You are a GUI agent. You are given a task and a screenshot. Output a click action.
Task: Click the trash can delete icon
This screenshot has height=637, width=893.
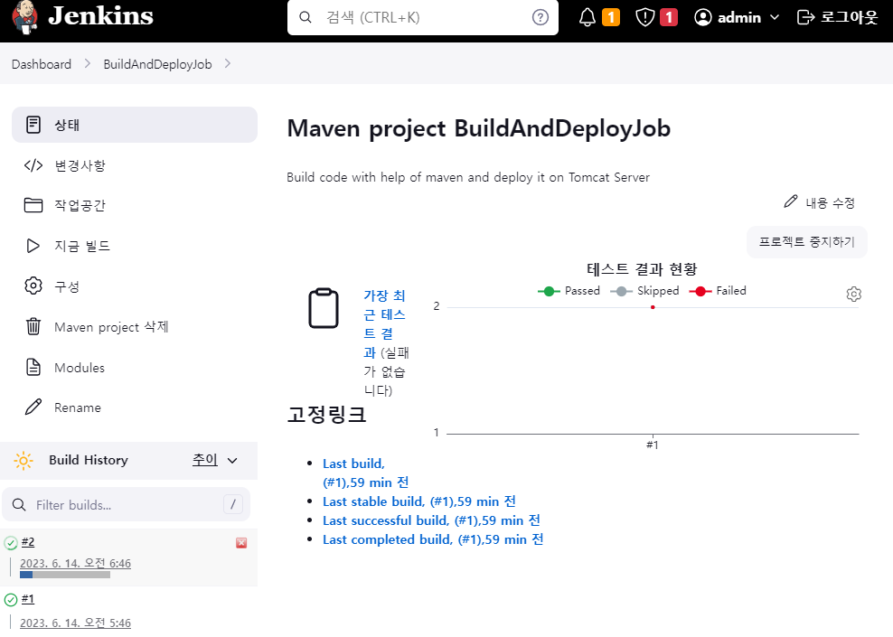(33, 327)
